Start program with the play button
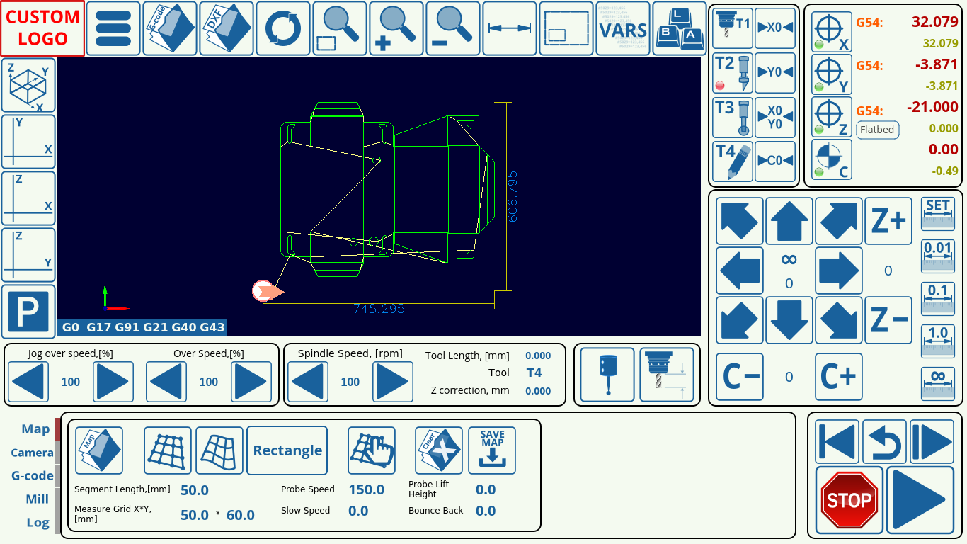 coord(920,500)
